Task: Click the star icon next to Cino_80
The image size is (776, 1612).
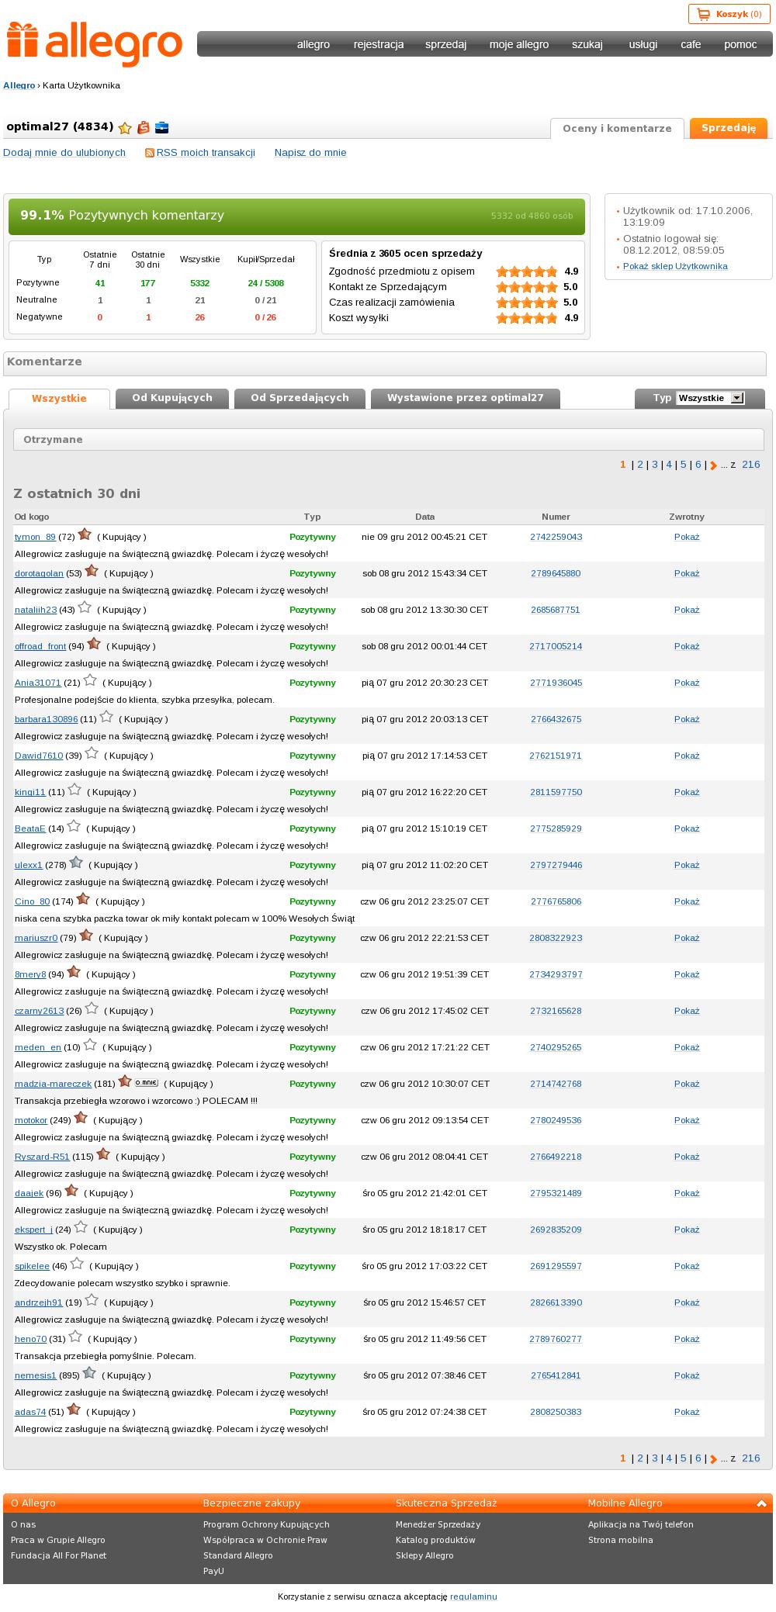Action: [x=84, y=899]
